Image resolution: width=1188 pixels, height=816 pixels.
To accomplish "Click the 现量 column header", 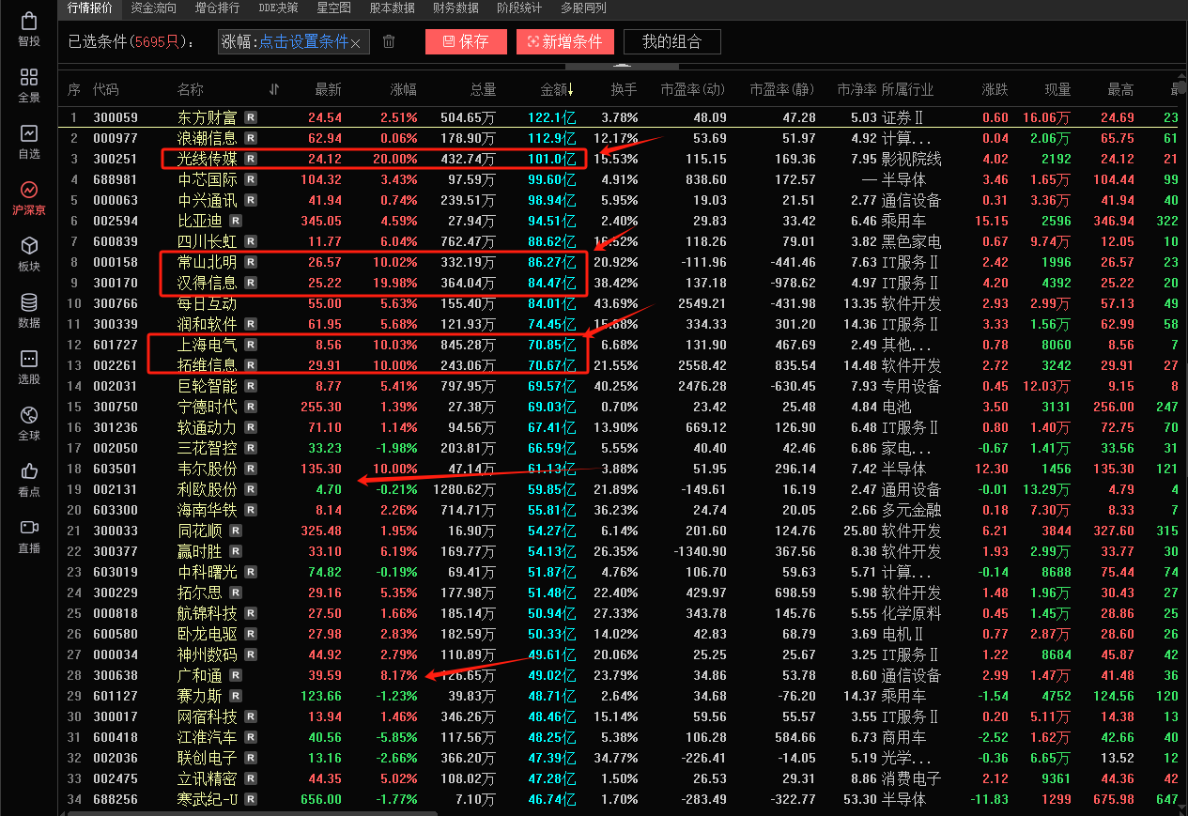I will coord(1057,89).
